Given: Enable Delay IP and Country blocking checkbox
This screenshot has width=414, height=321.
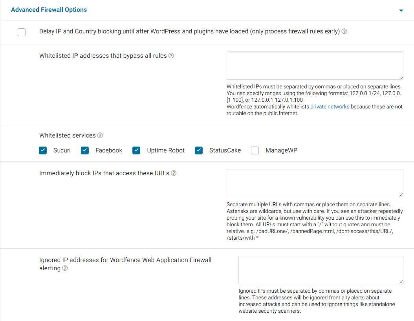Looking at the screenshot, I should (x=22, y=32).
